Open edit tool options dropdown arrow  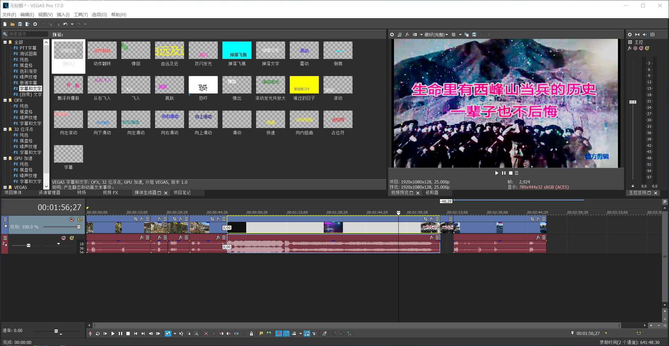pyautogui.click(x=175, y=334)
